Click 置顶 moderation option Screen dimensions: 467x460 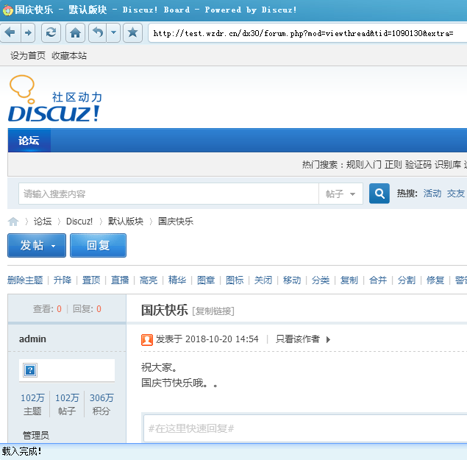pos(91,280)
